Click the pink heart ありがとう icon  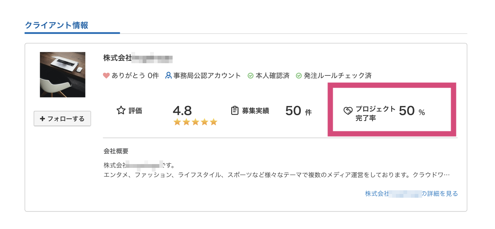pyautogui.click(x=106, y=76)
